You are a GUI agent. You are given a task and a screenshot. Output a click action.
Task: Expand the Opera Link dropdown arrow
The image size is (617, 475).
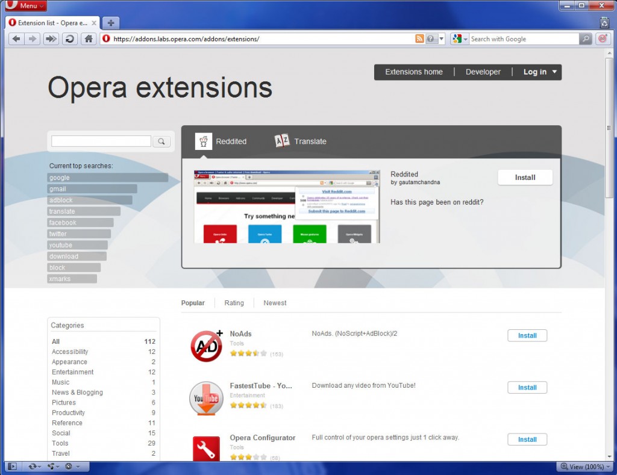[39, 467]
